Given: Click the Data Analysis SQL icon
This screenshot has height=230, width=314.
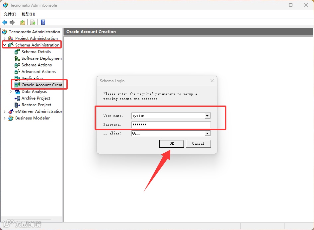Looking at the screenshot, I should coord(17,92).
